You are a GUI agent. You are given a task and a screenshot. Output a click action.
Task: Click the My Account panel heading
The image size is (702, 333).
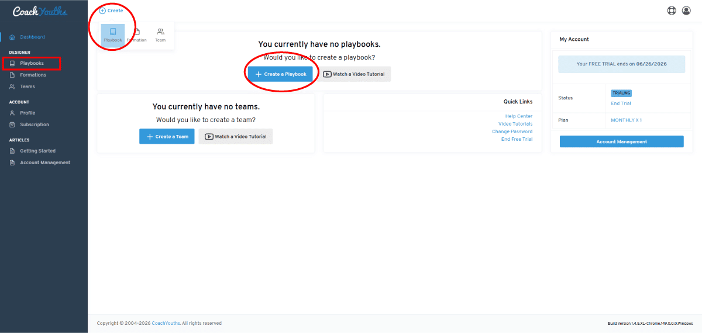pyautogui.click(x=574, y=39)
